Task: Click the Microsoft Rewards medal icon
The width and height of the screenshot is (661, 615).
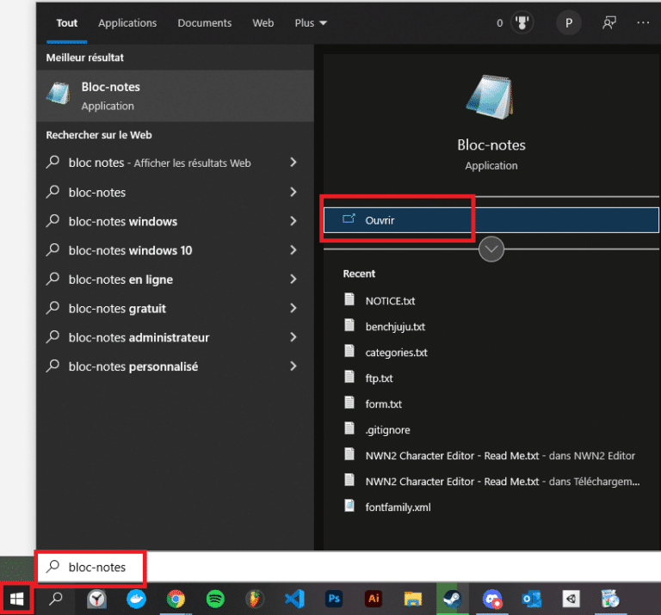Action: pyautogui.click(x=522, y=23)
